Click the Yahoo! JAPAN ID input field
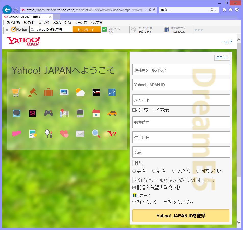Viewport: 243px width, 230px height. [181, 85]
